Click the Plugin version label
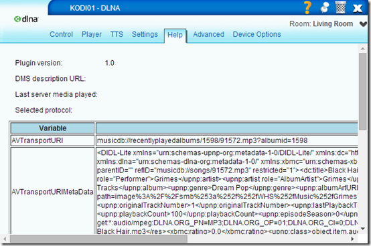This screenshot has width=371, height=246. [x=39, y=63]
